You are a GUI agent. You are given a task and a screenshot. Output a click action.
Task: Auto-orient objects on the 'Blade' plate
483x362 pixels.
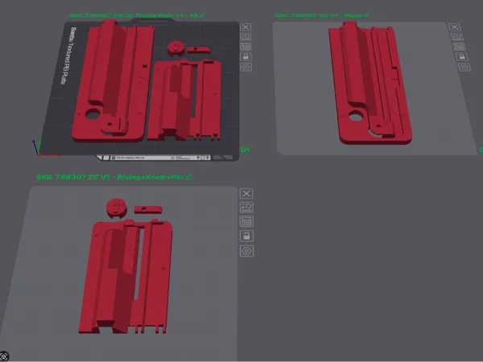pos(457,37)
